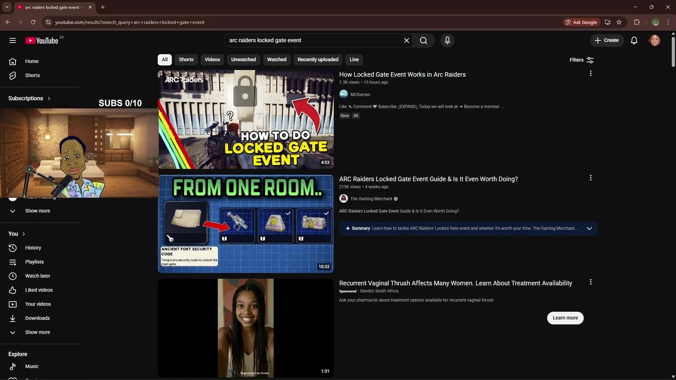Open the Chrome three-dot menu

(x=668, y=22)
